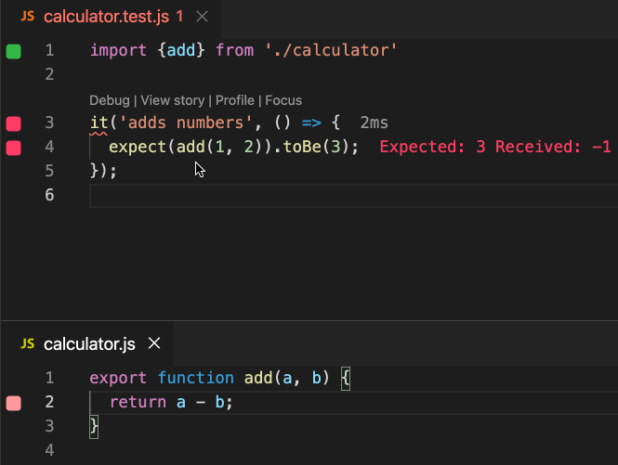The image size is (618, 465).
Task: Switch to the calculator.test.js tab
Action: [107, 17]
